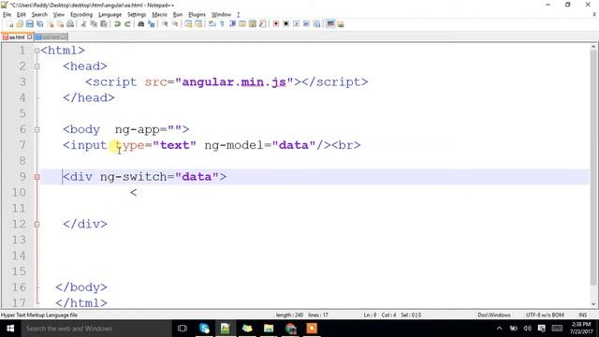Click the "angular.min.js" string on line 3
The height and width of the screenshot is (337, 599).
click(234, 82)
